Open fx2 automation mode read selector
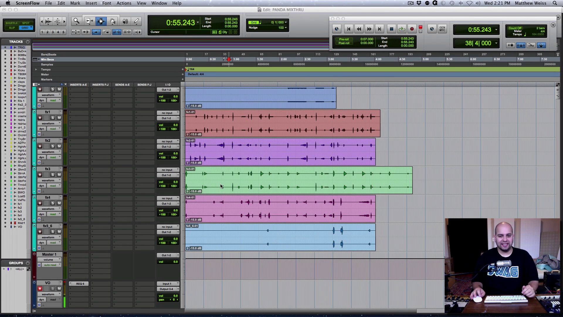Screen dimensions: 563x317 (54, 157)
